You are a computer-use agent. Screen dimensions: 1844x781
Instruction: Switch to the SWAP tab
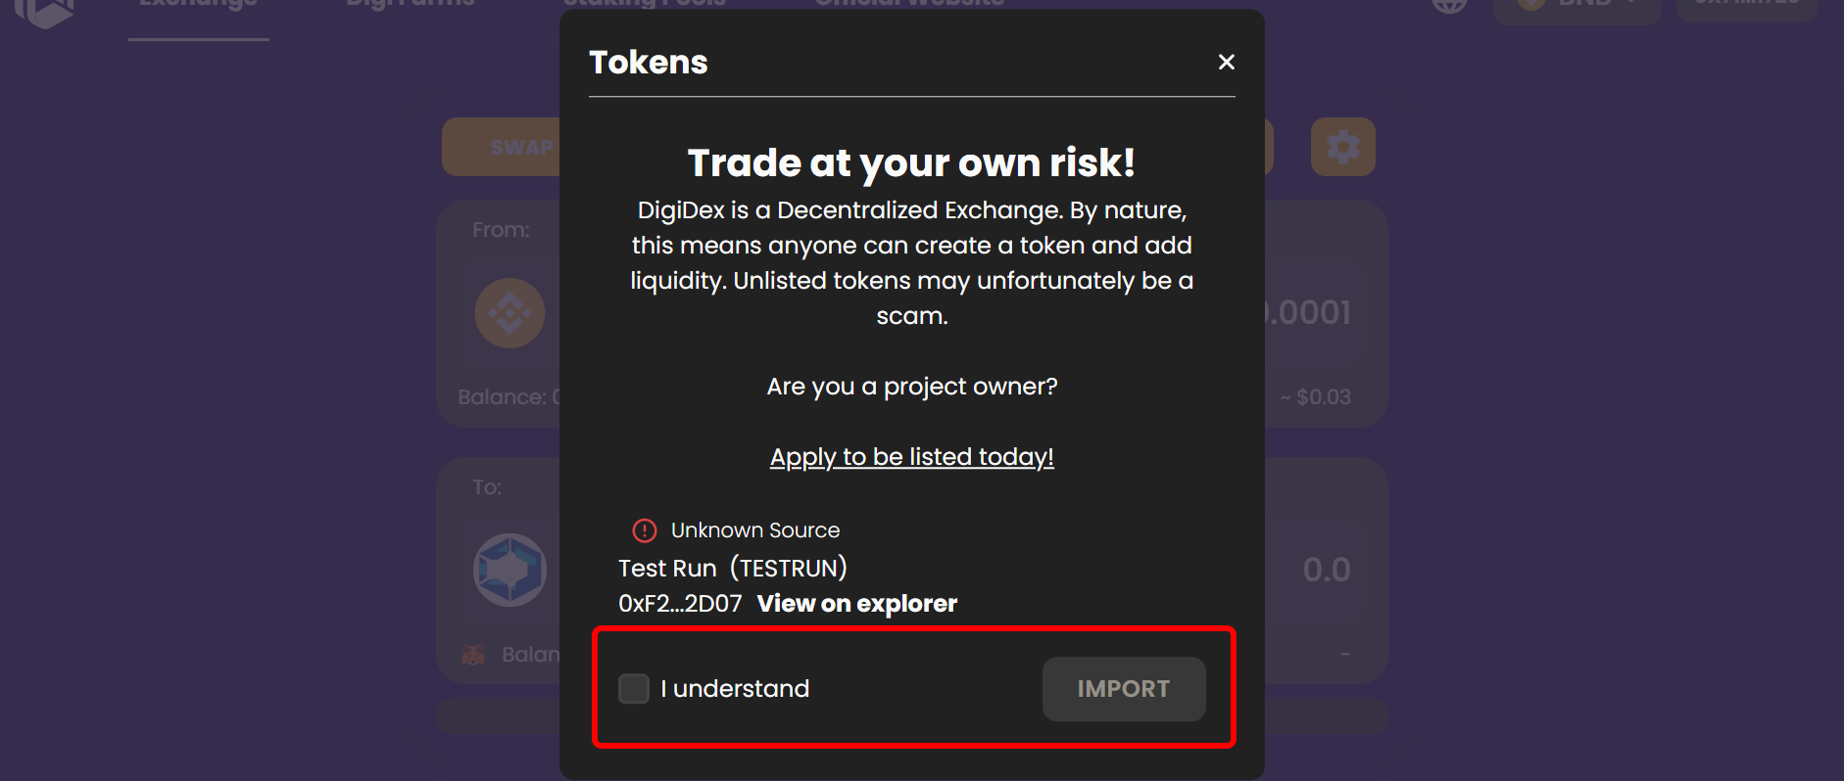click(521, 147)
